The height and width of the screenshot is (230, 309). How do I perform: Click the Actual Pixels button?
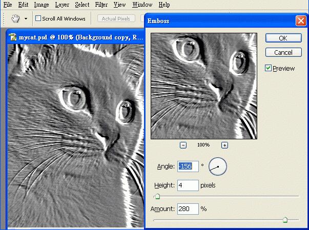pyautogui.click(x=115, y=18)
